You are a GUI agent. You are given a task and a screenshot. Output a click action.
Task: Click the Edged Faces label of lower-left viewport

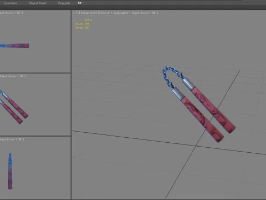7,139
